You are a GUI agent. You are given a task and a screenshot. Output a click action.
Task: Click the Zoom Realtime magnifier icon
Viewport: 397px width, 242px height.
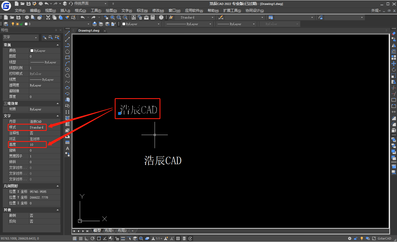(113, 17)
